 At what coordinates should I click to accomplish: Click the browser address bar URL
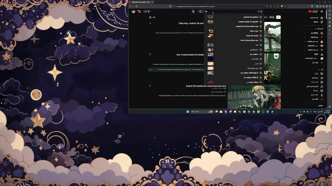pyautogui.click(x=196, y=6)
